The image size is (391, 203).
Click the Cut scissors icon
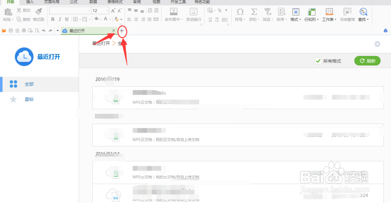19,10
